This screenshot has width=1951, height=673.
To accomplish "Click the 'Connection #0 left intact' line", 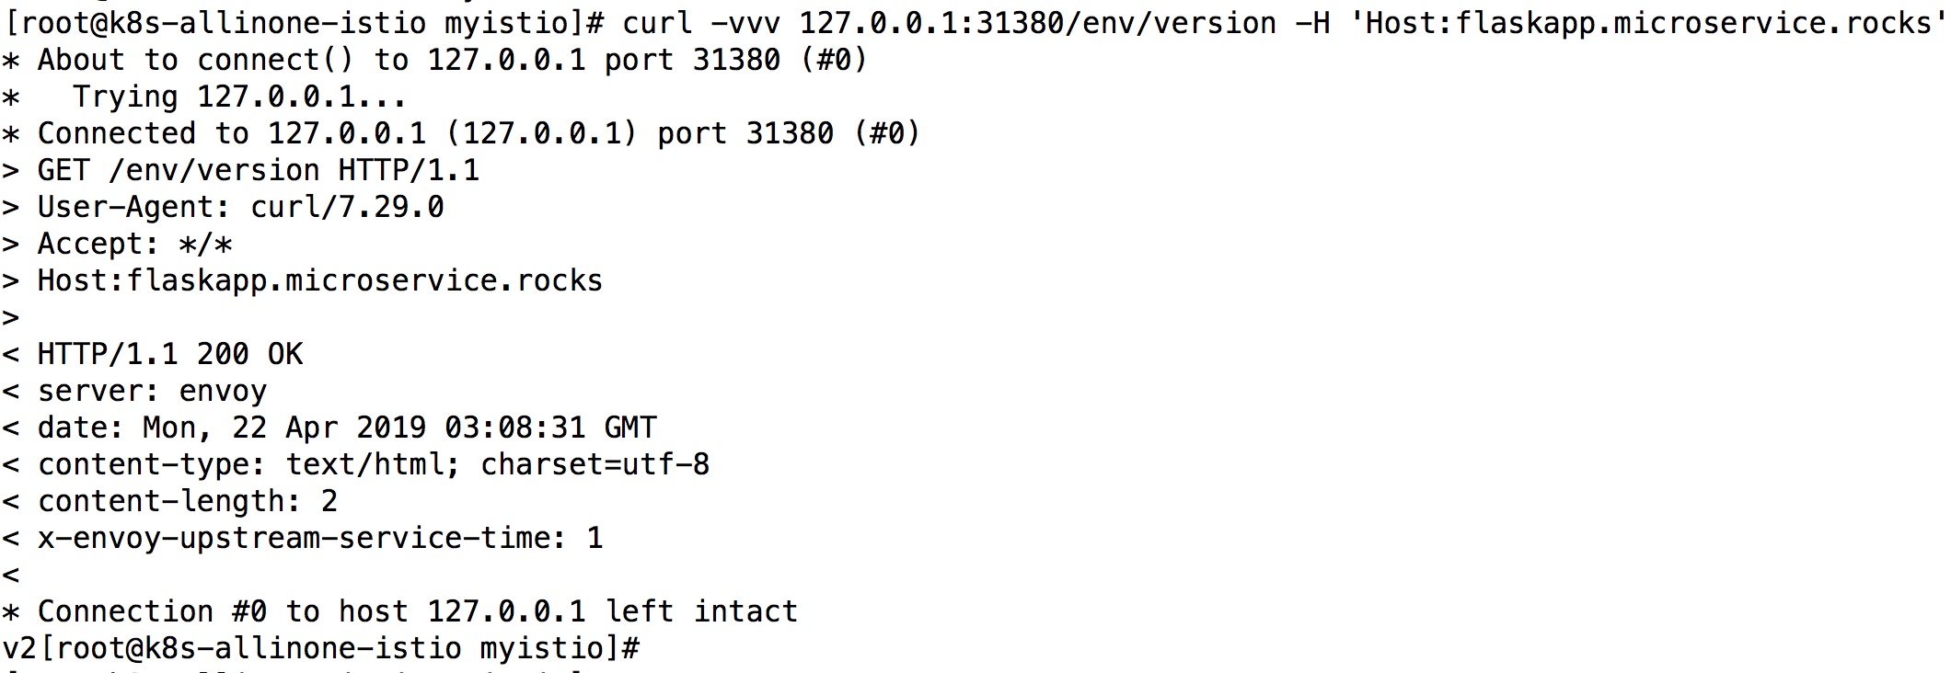I will pos(400,611).
